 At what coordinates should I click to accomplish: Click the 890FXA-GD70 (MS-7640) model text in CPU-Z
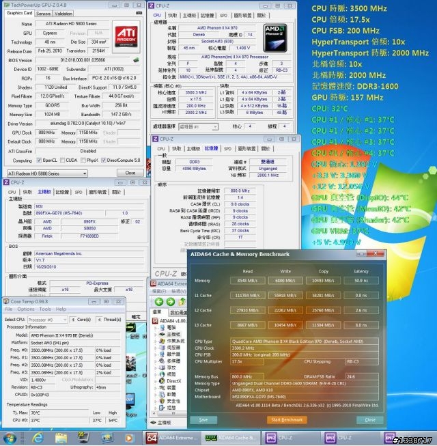59,213
